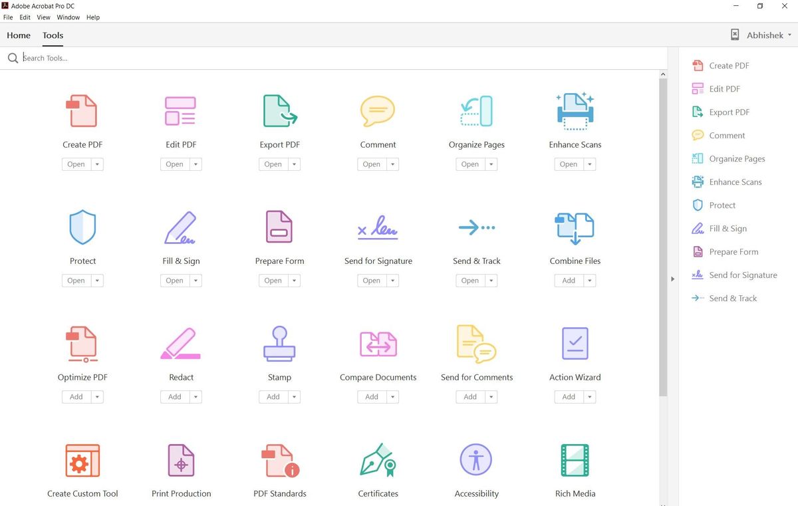This screenshot has width=798, height=506.
Task: Click the Redact tool icon
Action: pyautogui.click(x=181, y=343)
